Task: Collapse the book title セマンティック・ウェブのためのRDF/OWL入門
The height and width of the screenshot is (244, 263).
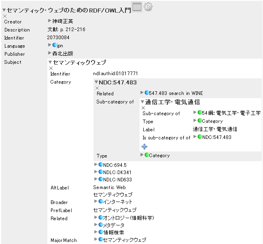Action: (x=4, y=10)
